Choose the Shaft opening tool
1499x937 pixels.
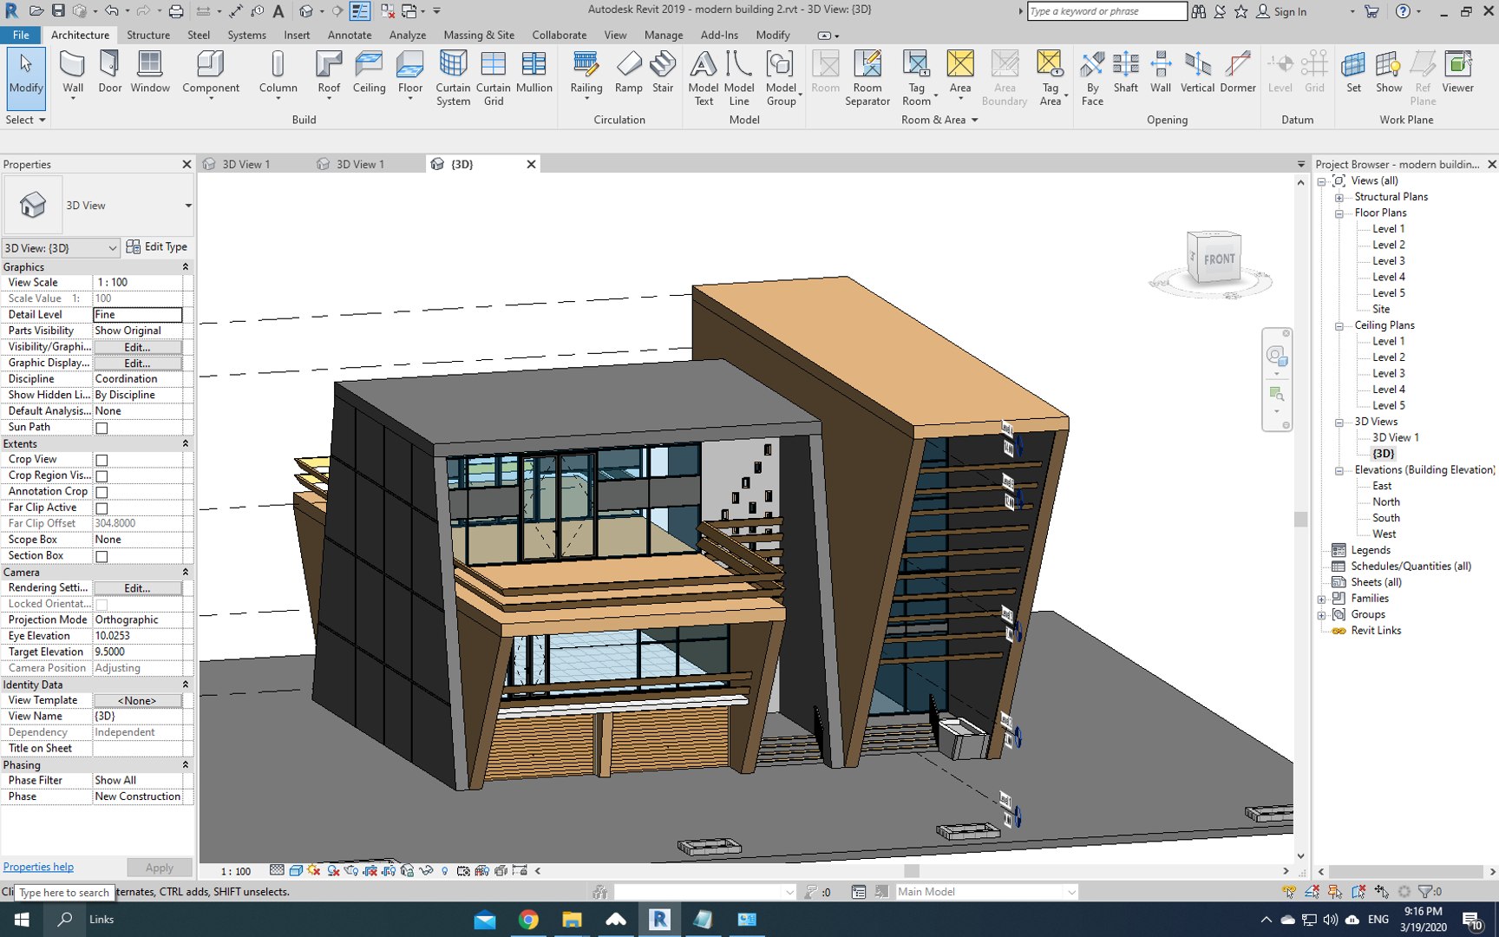1125,73
